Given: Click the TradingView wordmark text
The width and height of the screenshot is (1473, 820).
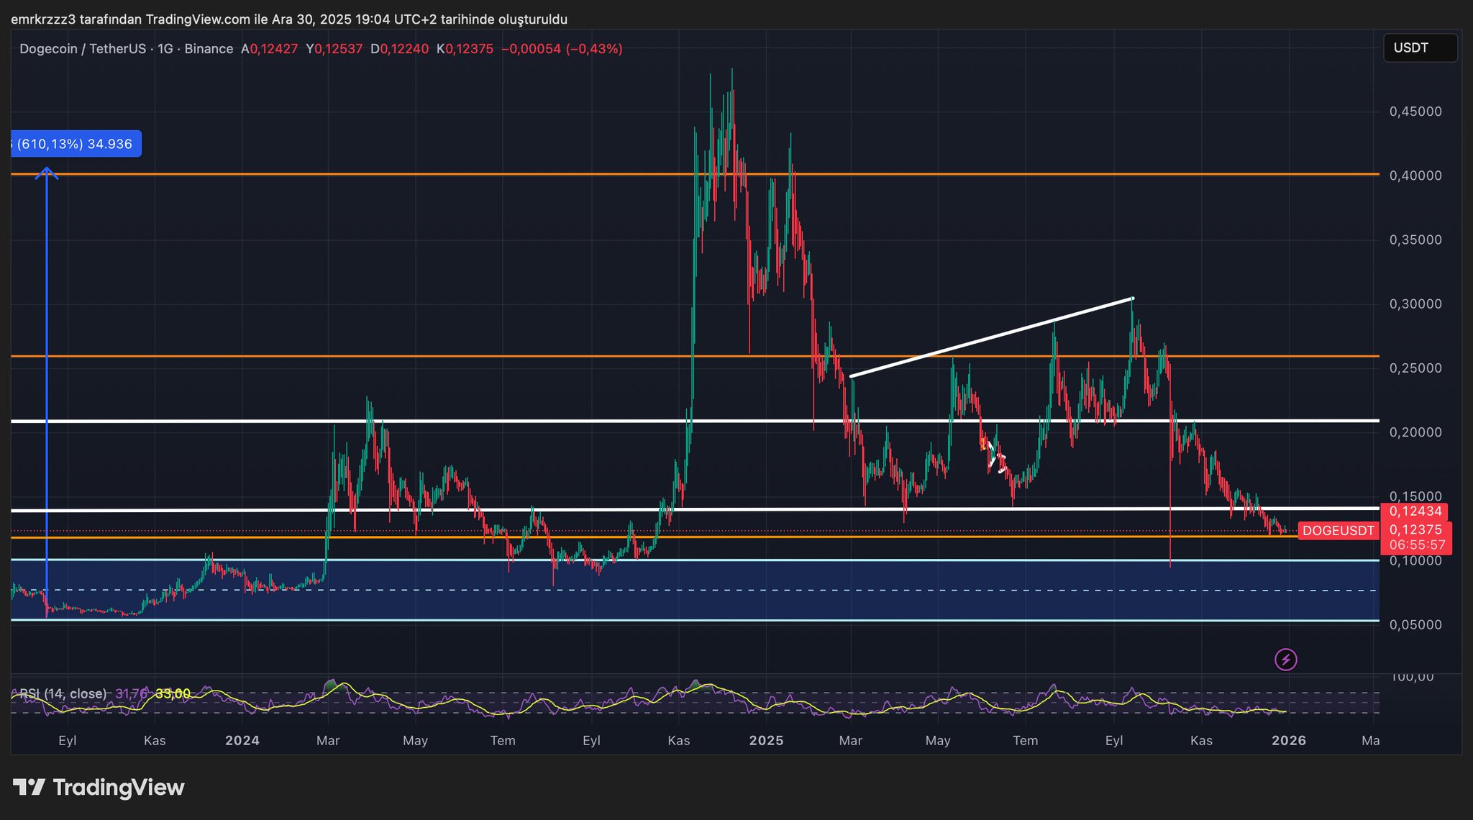Looking at the screenshot, I should click(x=119, y=787).
